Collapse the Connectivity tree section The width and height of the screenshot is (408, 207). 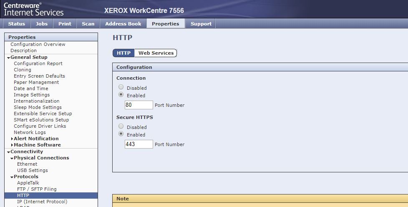pyautogui.click(x=8, y=152)
